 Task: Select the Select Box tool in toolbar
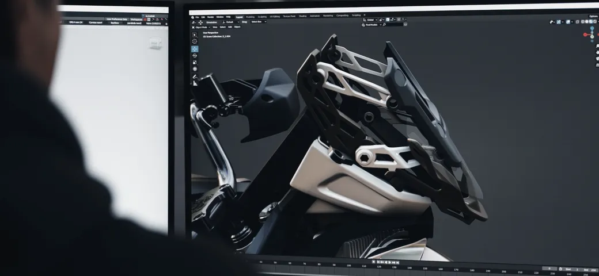(x=195, y=34)
